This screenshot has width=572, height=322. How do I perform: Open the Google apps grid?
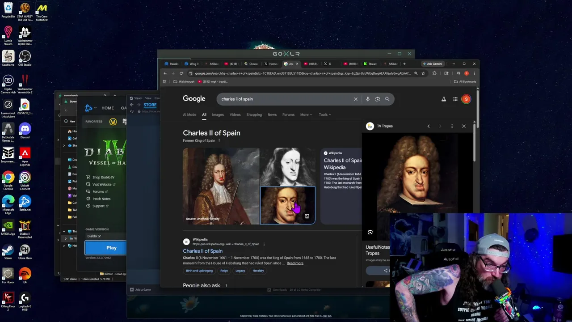pyautogui.click(x=455, y=99)
